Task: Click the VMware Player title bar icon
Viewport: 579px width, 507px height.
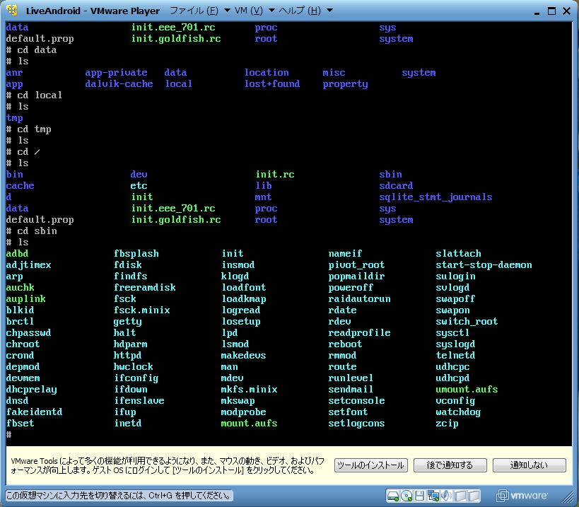Action: point(12,11)
